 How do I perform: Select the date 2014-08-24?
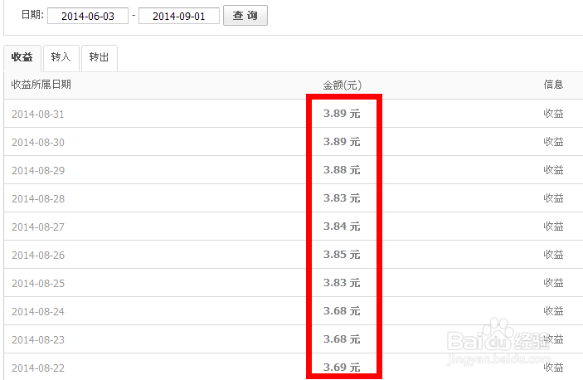(x=38, y=312)
